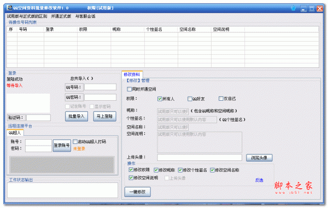Click the 序 column header
Screen dimensions: 328x208
[x=12, y=30]
